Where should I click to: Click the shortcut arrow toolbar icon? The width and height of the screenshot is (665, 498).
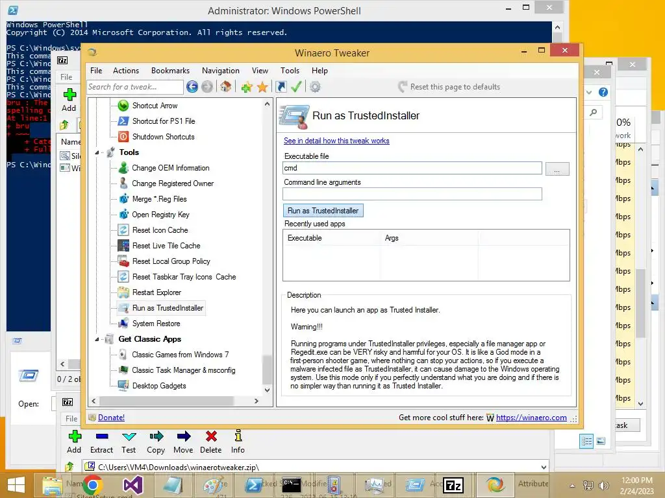(x=281, y=87)
